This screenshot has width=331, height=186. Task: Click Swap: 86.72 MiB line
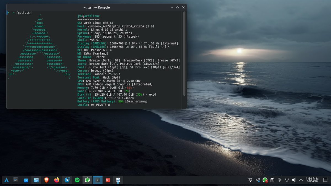tap(104, 91)
